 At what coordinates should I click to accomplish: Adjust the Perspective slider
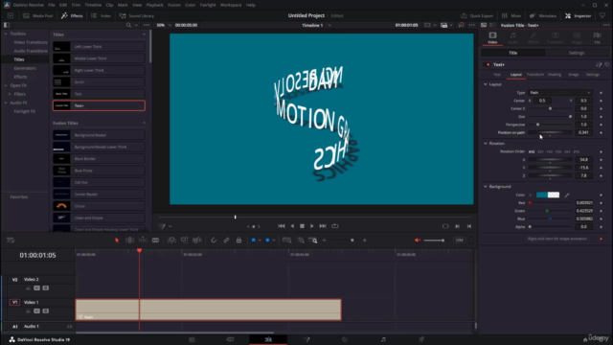pyautogui.click(x=550, y=125)
